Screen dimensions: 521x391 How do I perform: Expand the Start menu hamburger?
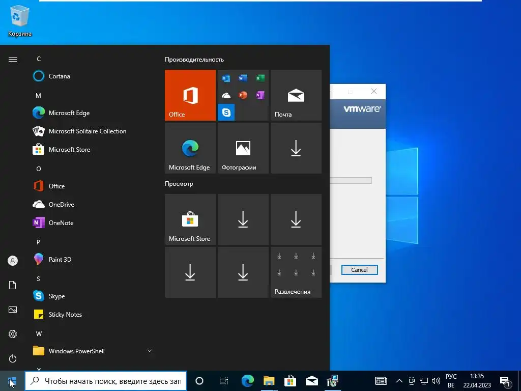pyautogui.click(x=13, y=59)
